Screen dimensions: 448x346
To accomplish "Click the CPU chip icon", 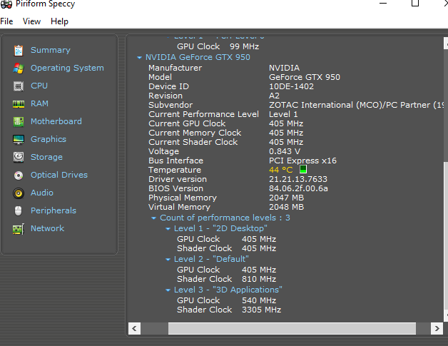I will coord(19,86).
